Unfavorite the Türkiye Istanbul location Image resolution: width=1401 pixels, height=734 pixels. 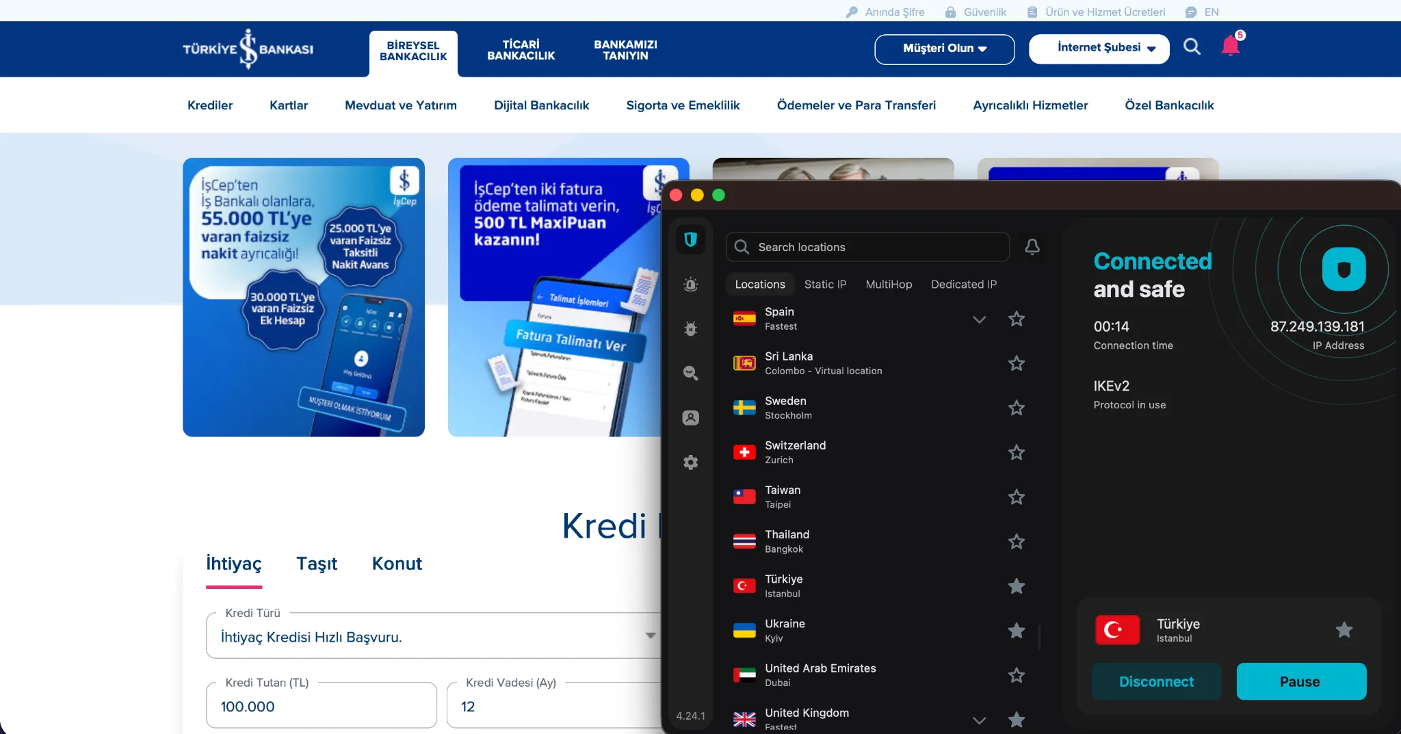point(1016,586)
